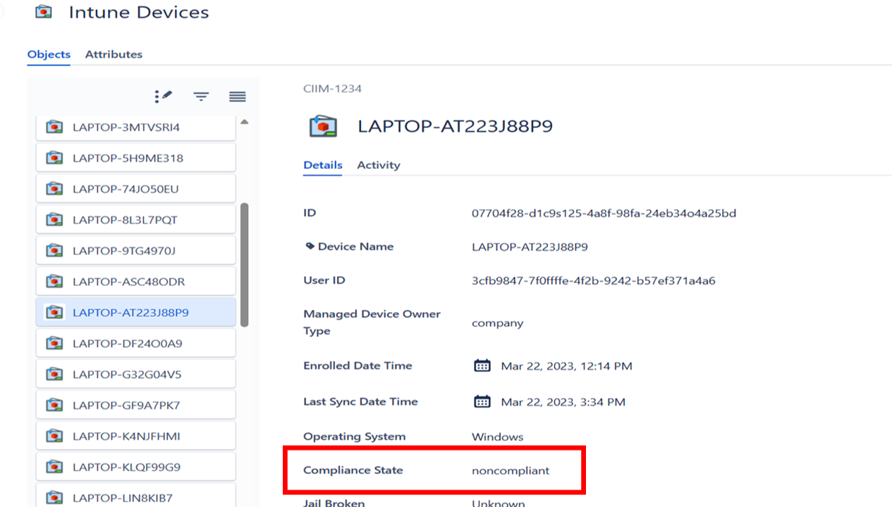
Task: Click label tag icon beside Device Name
Action: tap(310, 246)
